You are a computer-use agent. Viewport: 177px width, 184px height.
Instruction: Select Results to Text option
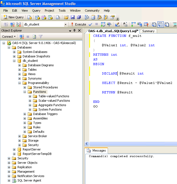click(154, 24)
